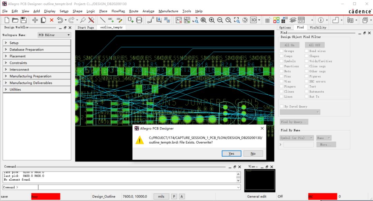Select the Move tool (four-arrow icon)
The height and width of the screenshot is (201, 373).
pos(35,20)
